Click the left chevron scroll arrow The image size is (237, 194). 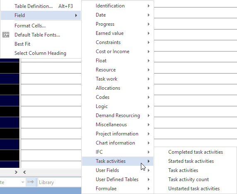(24, 172)
